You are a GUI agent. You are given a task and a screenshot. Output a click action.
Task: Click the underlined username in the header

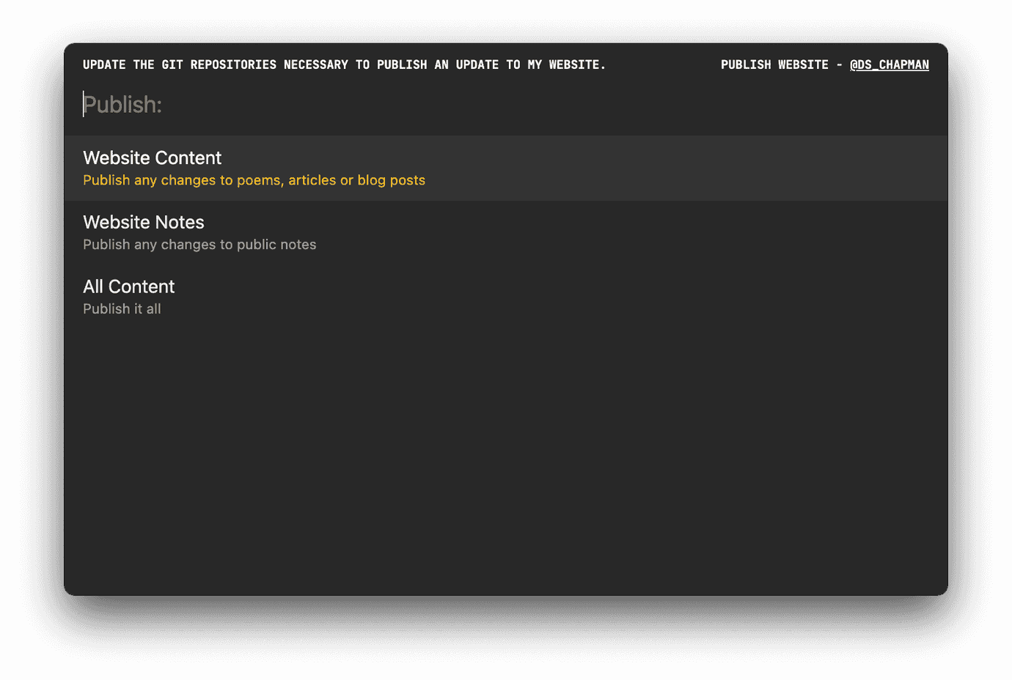(889, 64)
